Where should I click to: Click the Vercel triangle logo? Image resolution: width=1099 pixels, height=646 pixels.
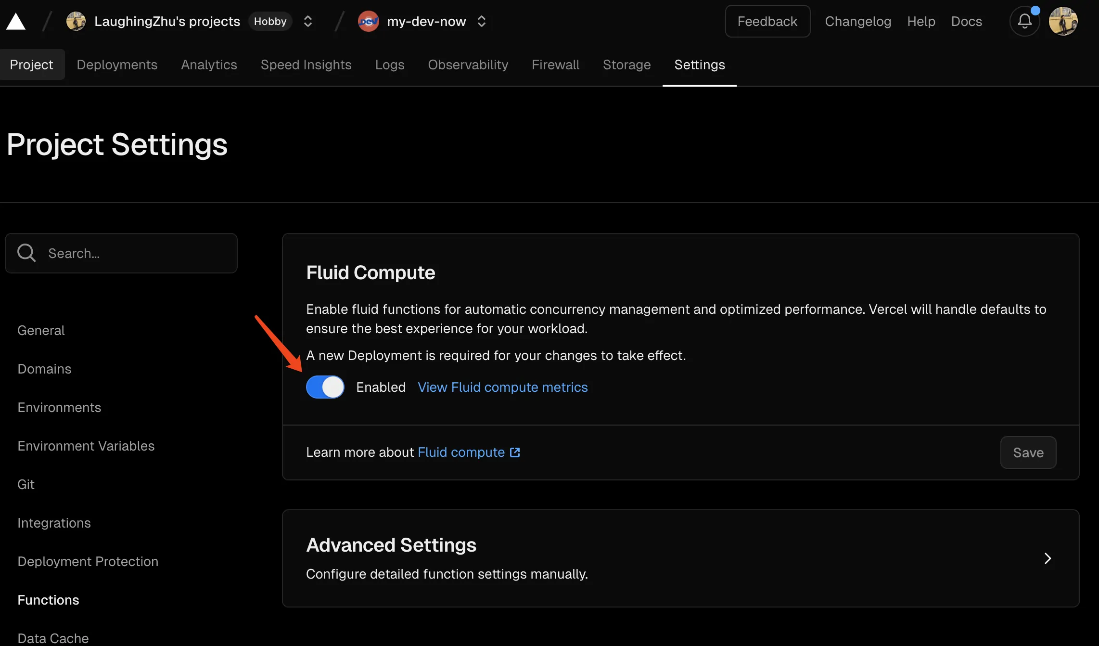16,22
